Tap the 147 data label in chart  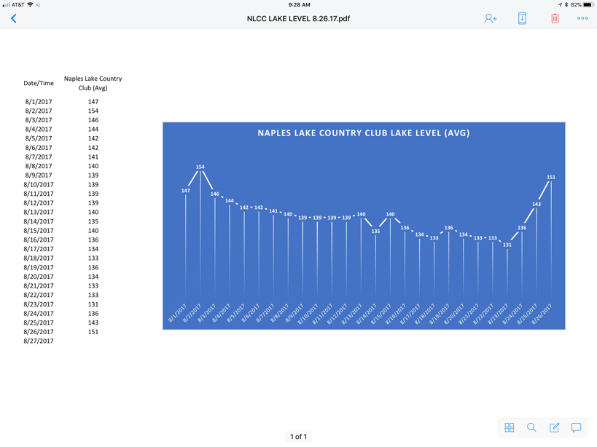[x=185, y=191]
